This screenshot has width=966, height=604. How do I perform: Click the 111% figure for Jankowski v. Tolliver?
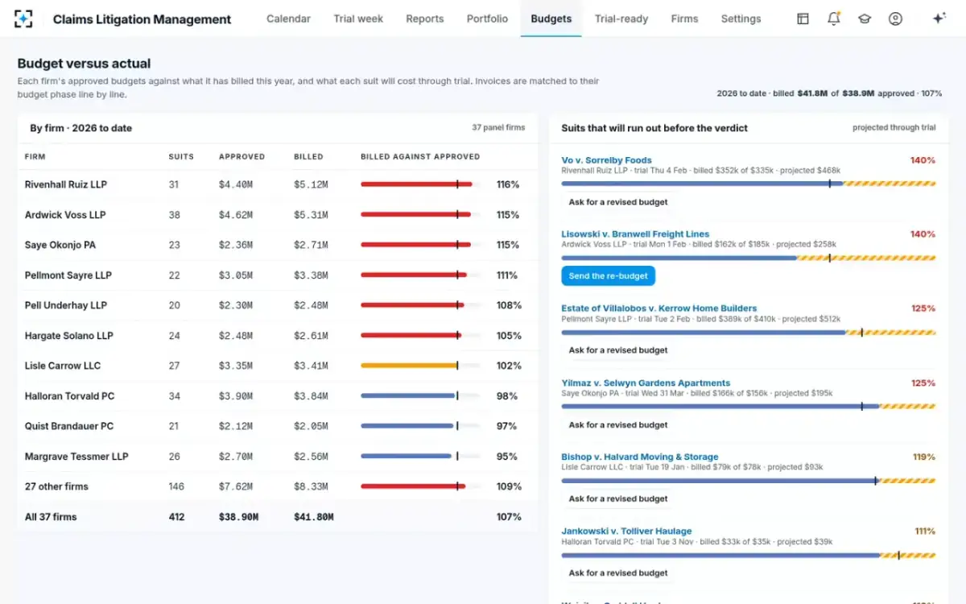(x=925, y=531)
